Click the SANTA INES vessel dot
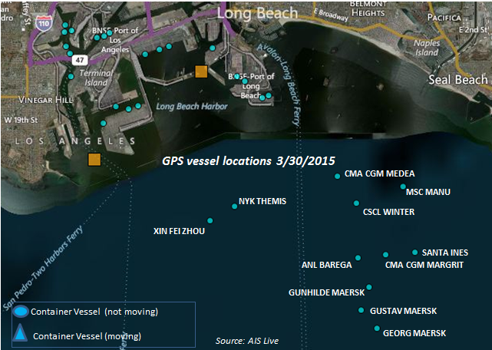This screenshot has height=350, width=492. pyautogui.click(x=414, y=252)
